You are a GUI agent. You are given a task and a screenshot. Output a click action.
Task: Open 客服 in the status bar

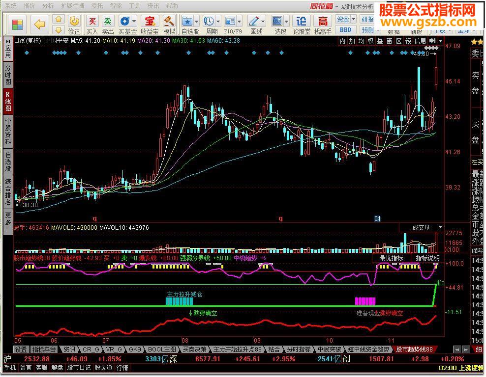(41, 368)
